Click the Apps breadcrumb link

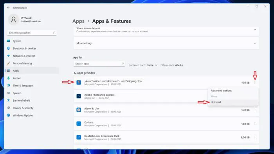pos(78,21)
